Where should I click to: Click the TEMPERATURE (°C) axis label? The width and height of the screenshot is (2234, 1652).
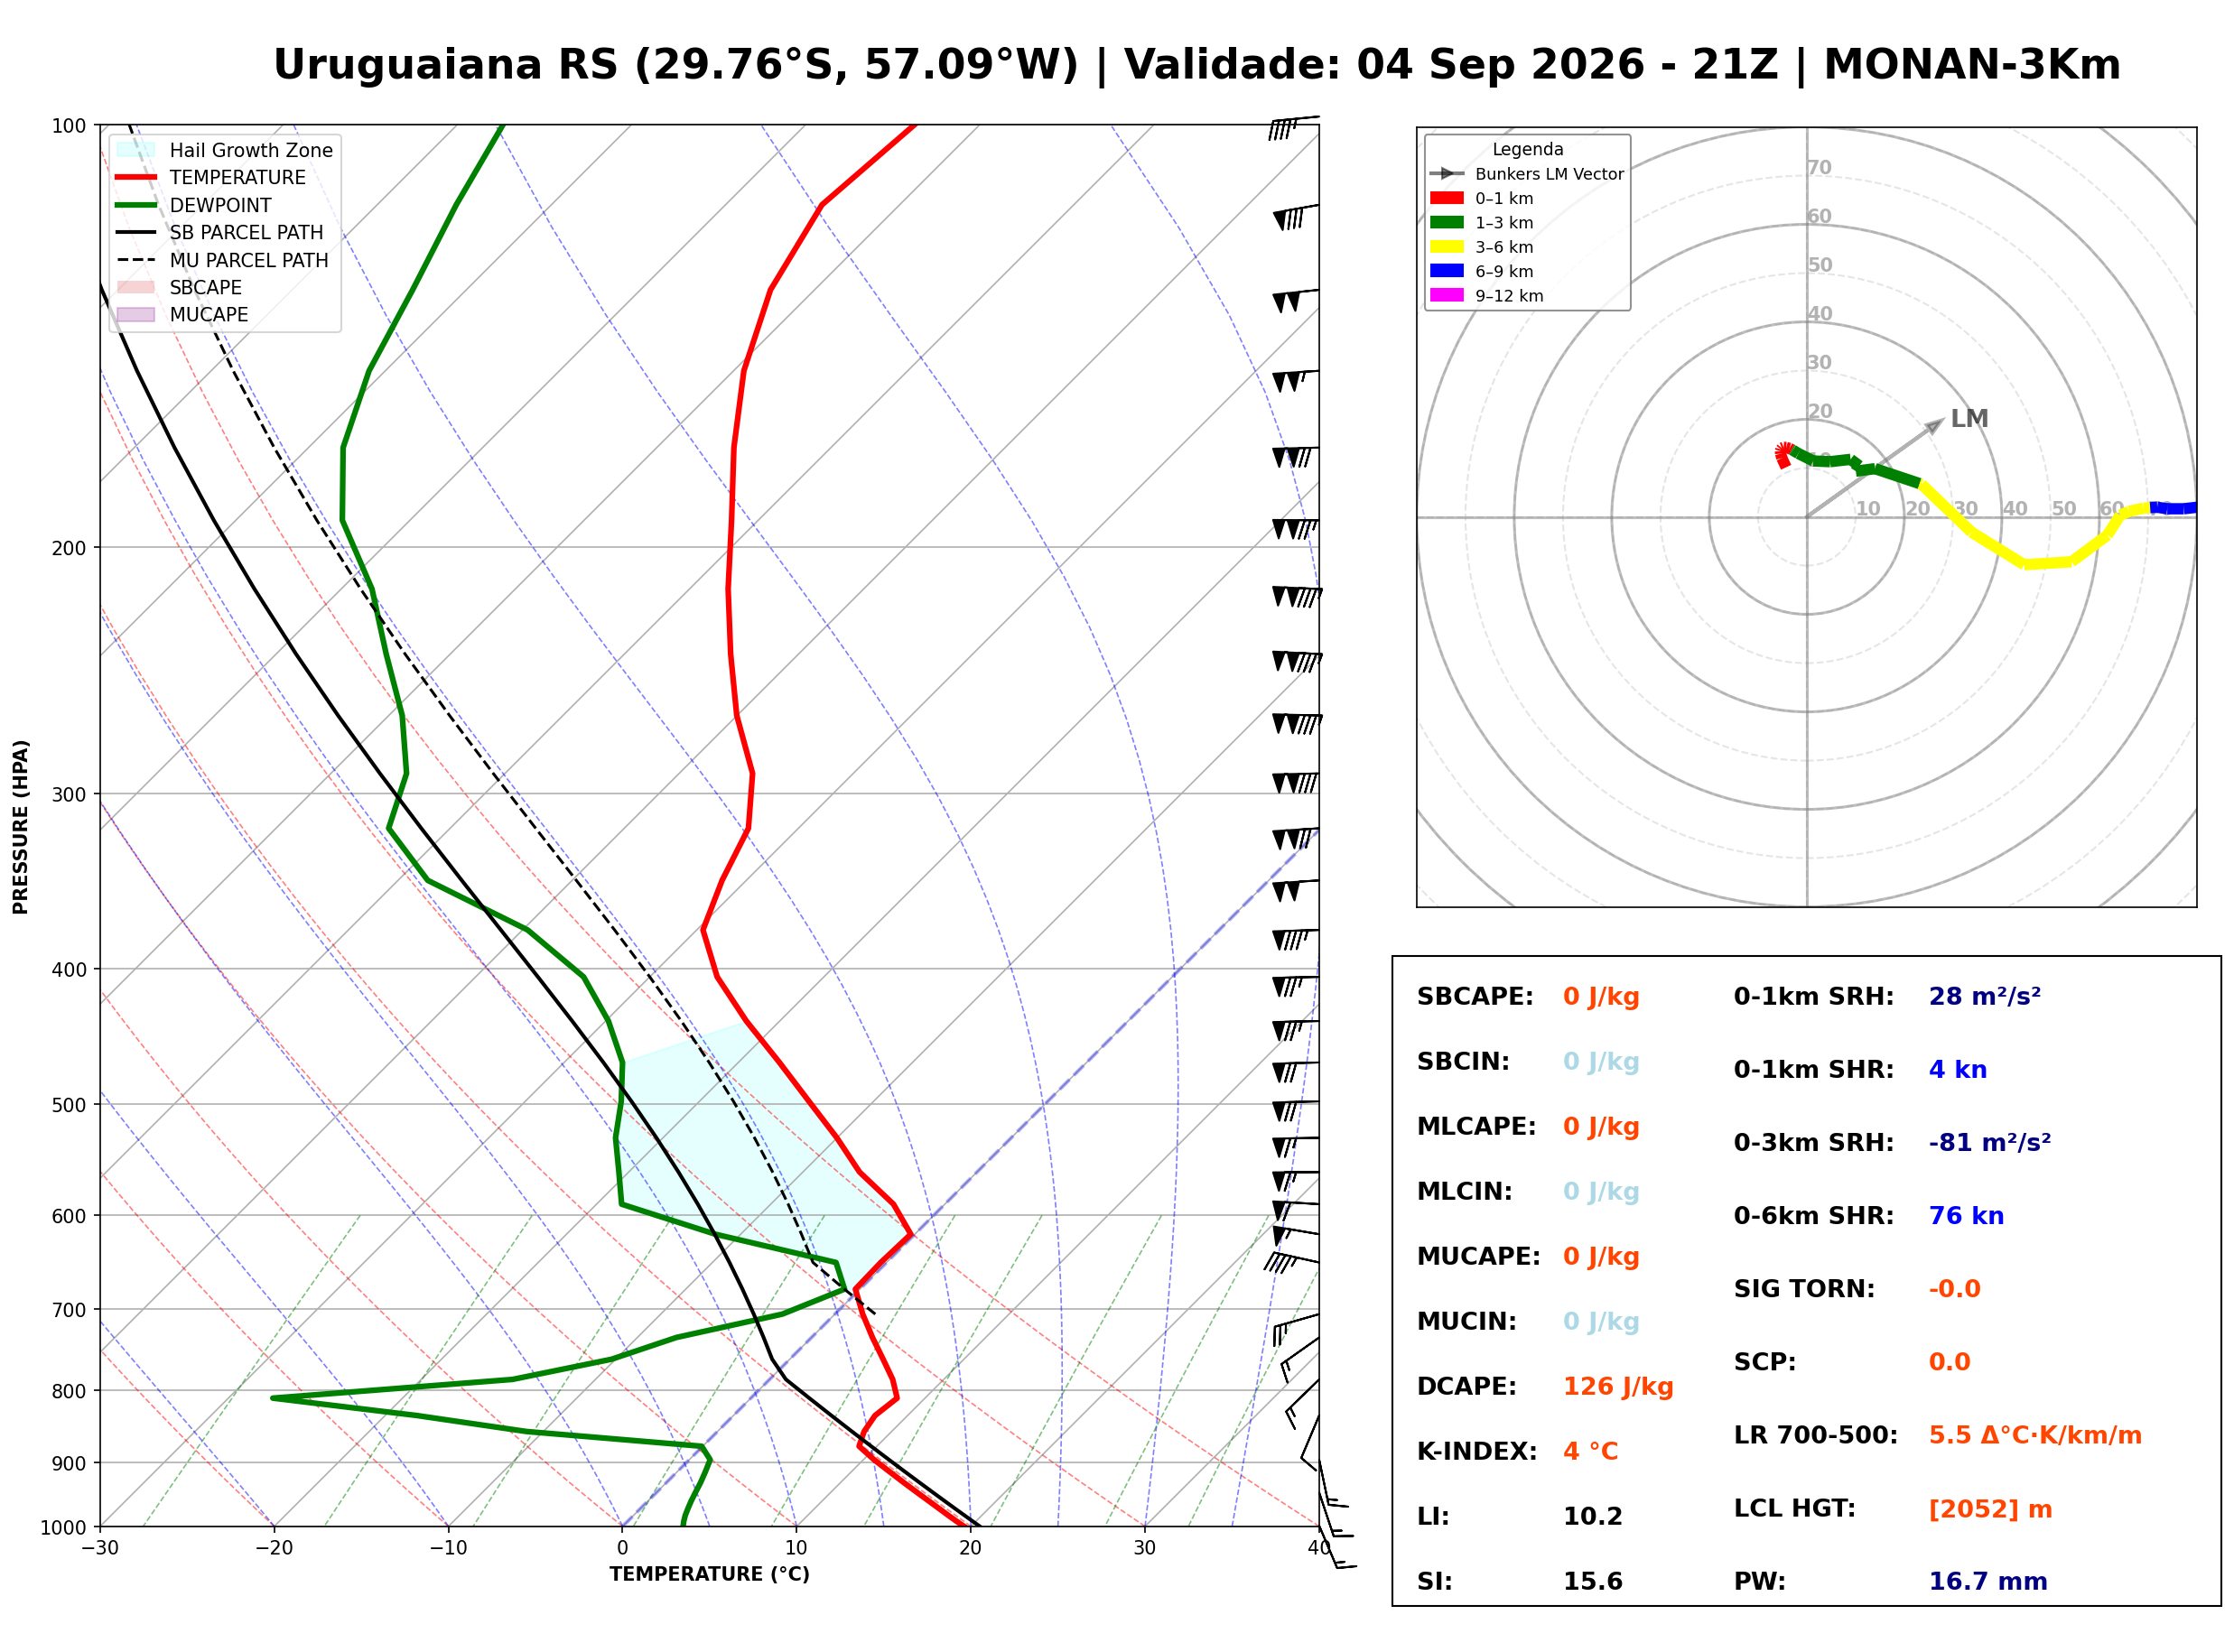point(710,1575)
